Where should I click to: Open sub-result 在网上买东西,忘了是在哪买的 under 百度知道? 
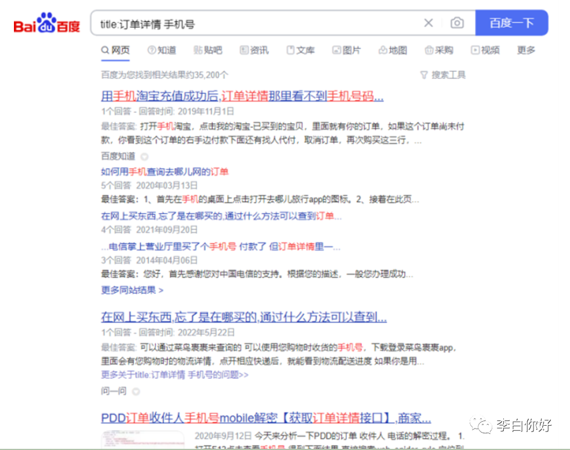[221, 216]
